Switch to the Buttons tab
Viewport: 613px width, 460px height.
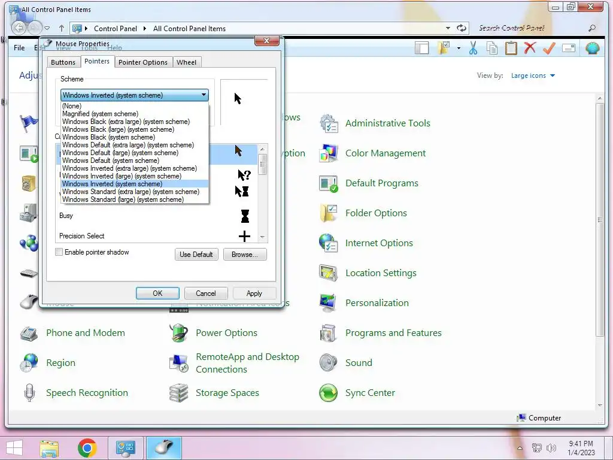pos(63,62)
